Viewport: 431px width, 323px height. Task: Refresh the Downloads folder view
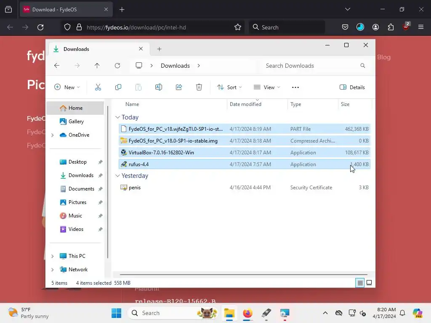click(117, 66)
